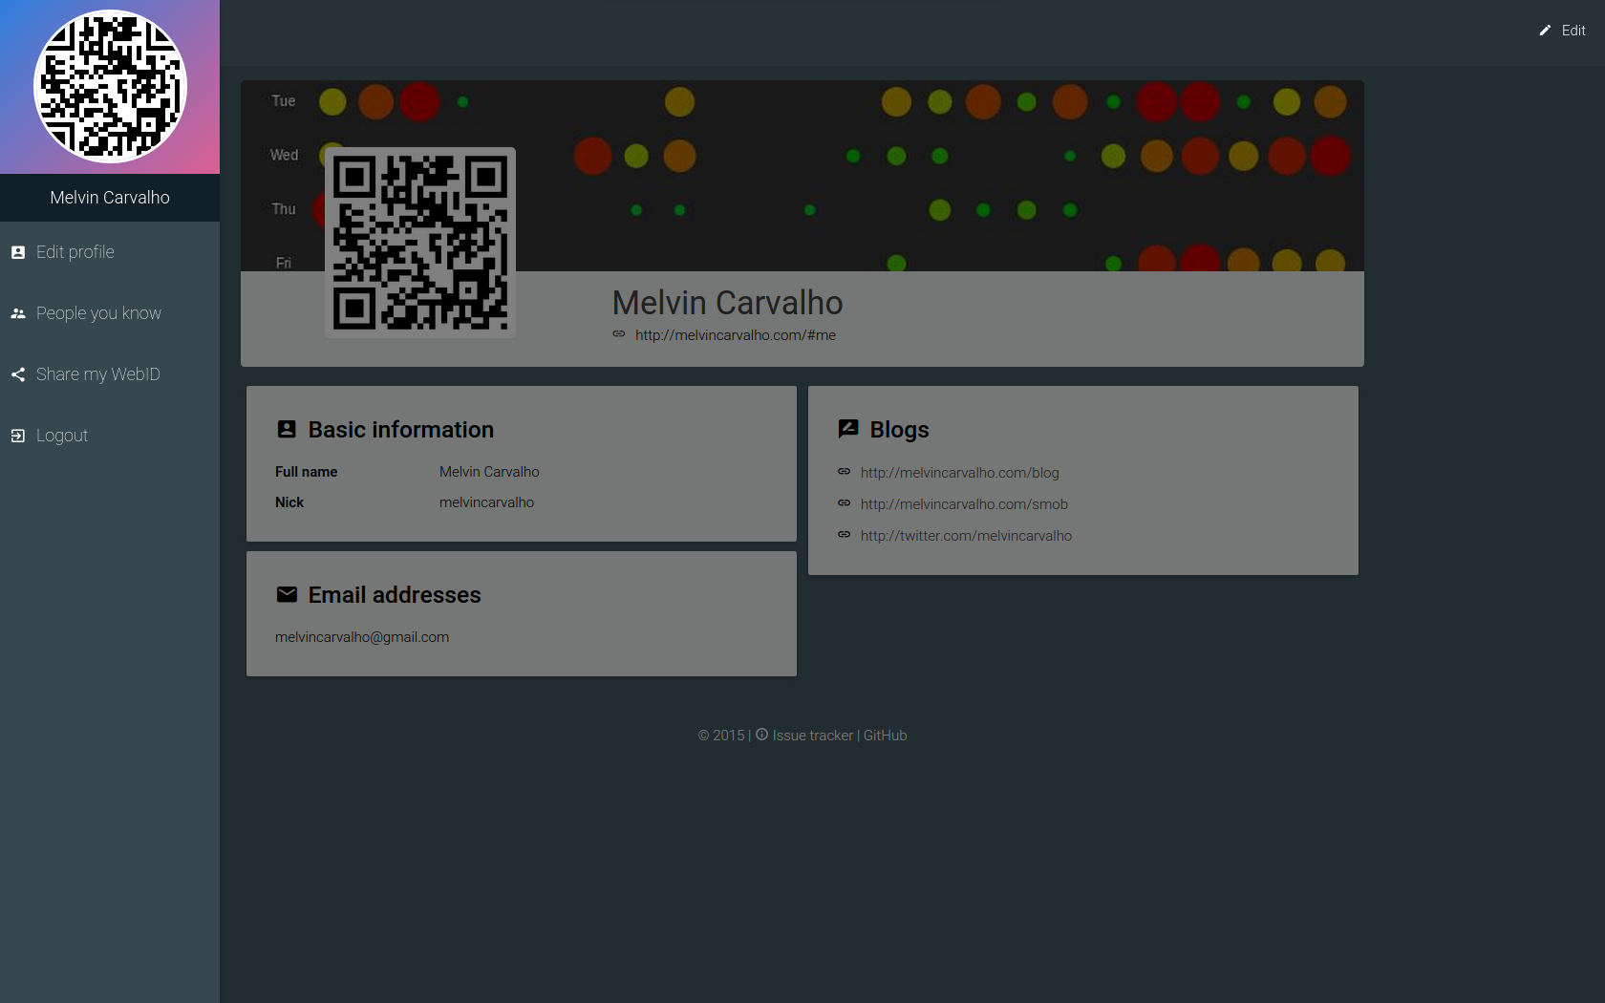Follow the melvincarvalho.com/#me WebID link

click(735, 335)
